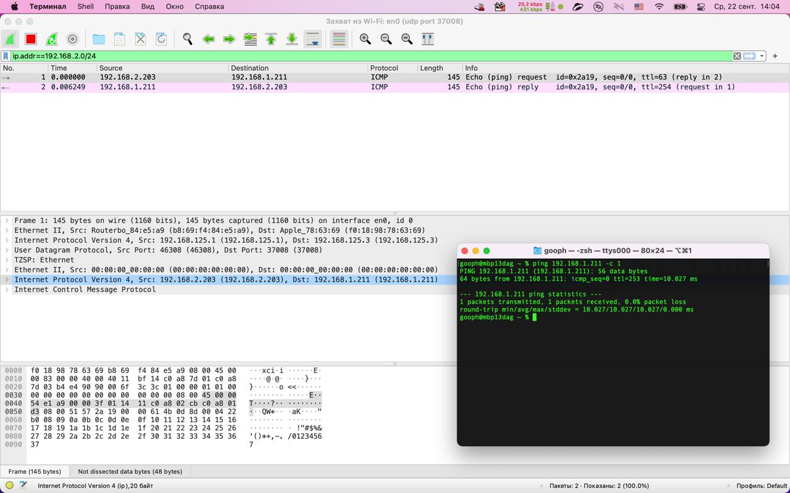Reset text to normal size
The image size is (790, 493).
[x=407, y=39]
